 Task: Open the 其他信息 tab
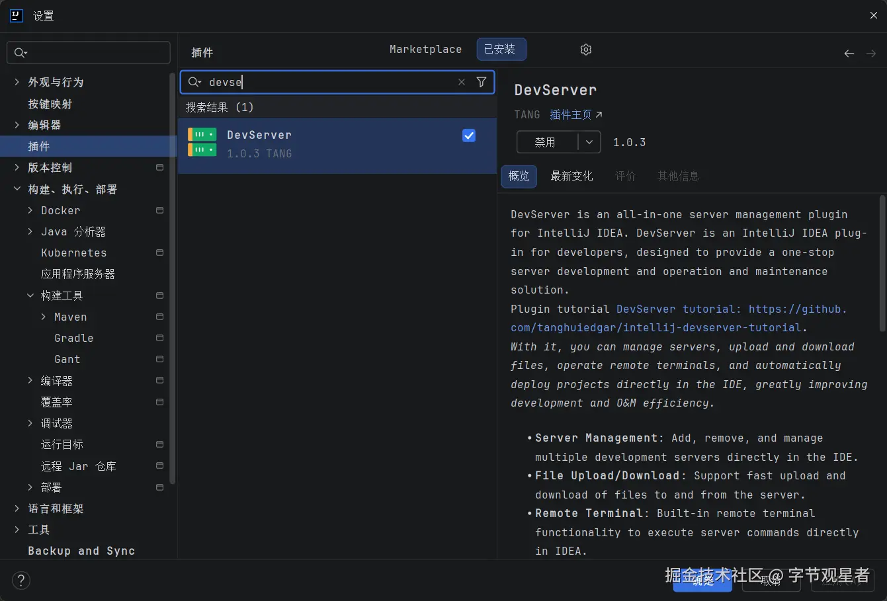pos(678,176)
